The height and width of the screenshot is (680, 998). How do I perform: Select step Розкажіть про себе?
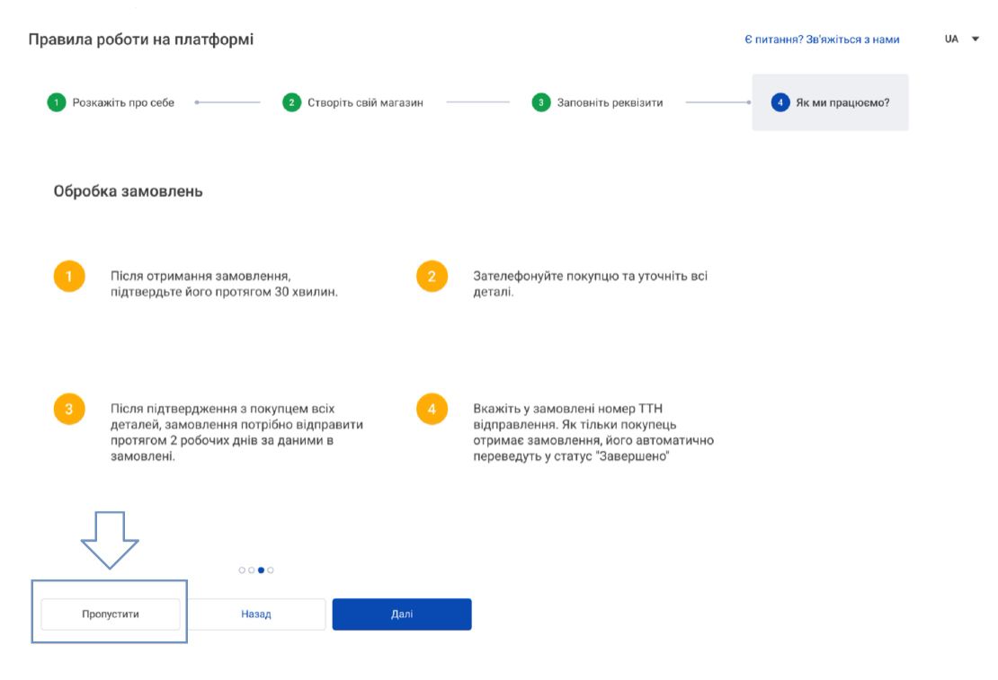pyautogui.click(x=111, y=102)
